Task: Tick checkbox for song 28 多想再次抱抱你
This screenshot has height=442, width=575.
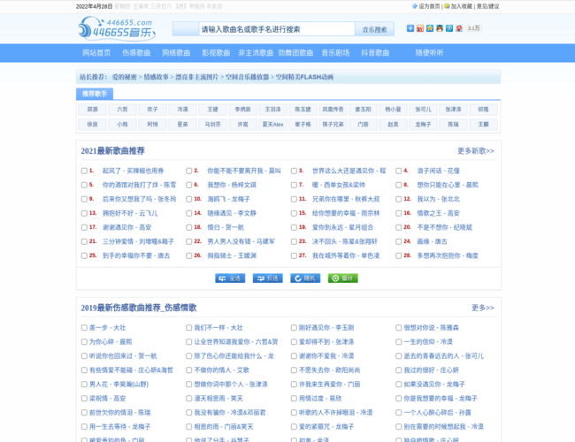Action: click(x=399, y=255)
